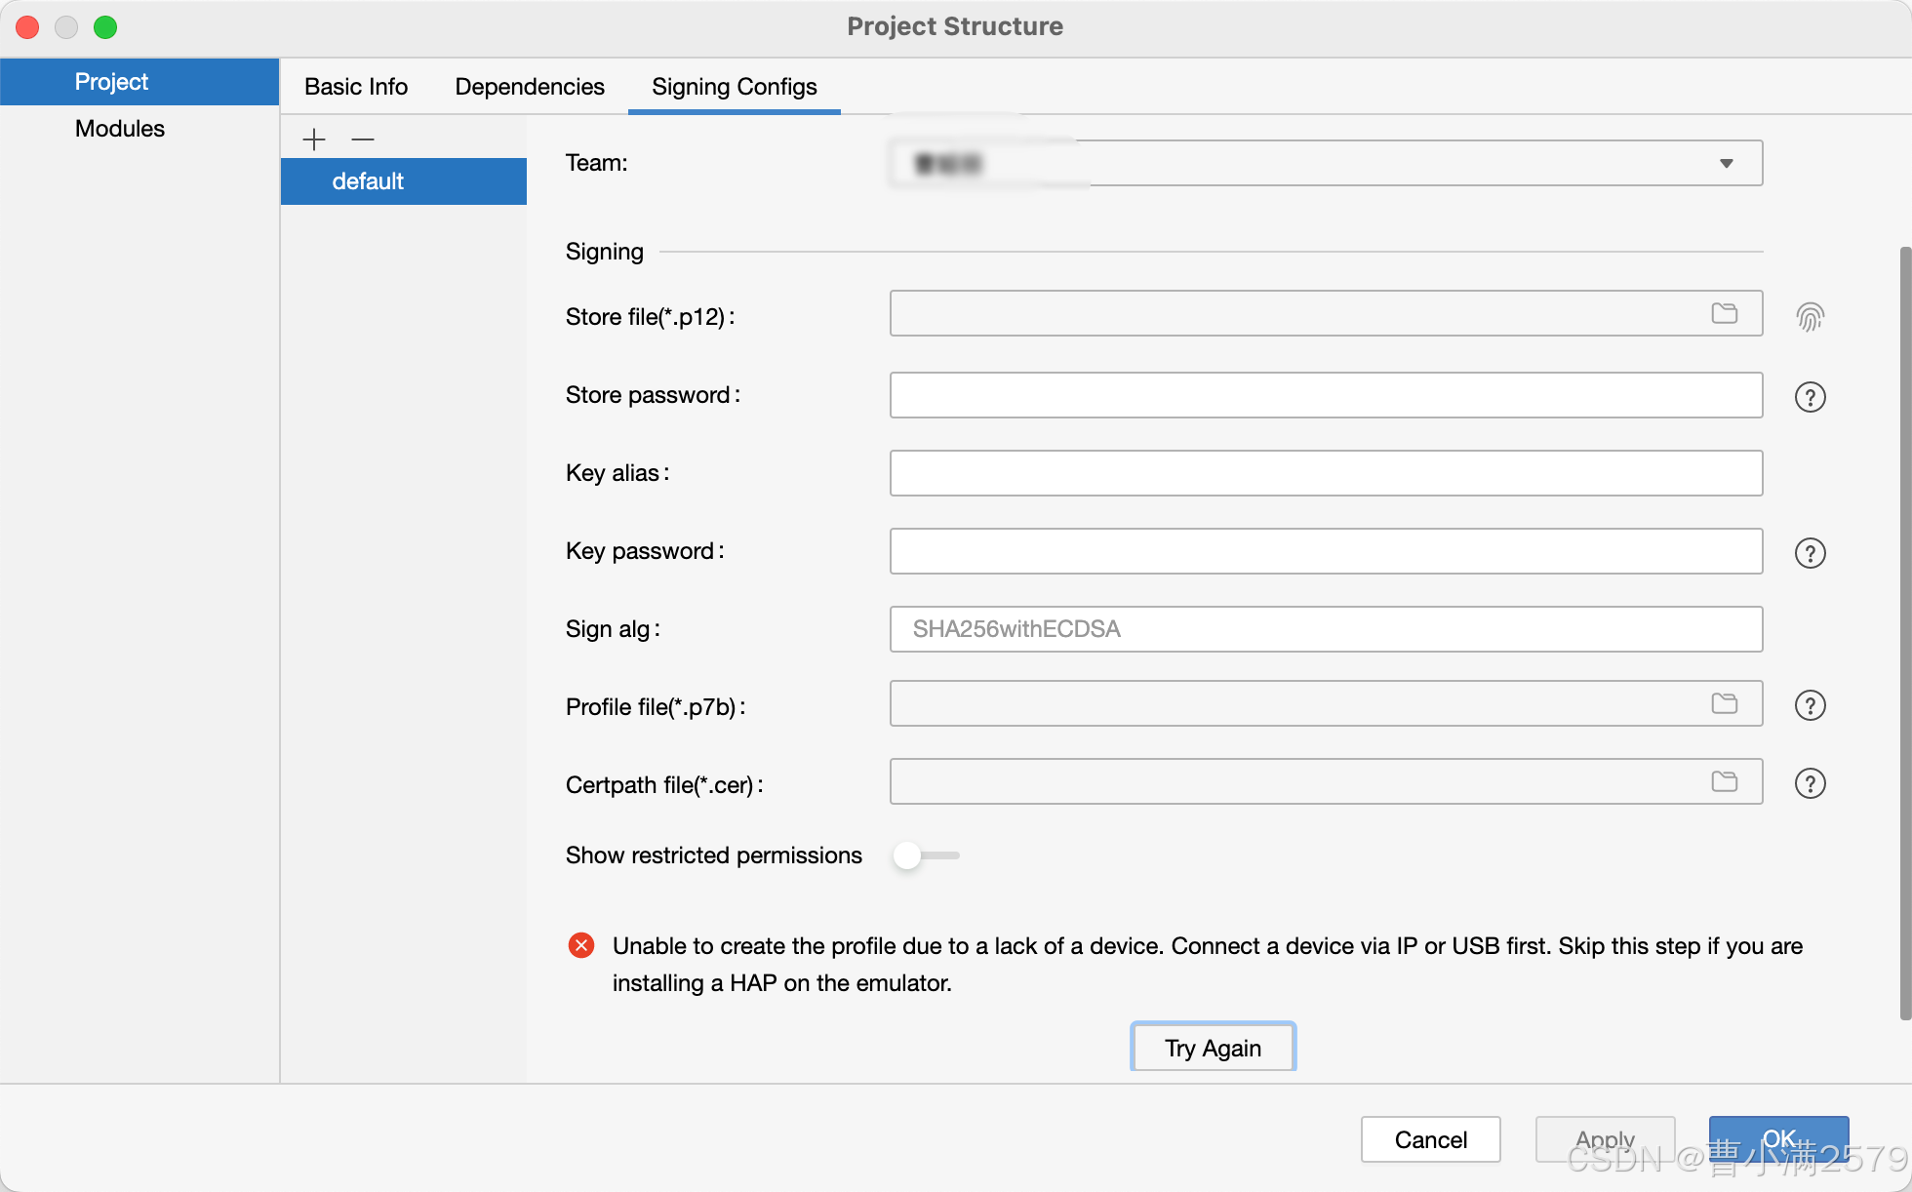
Task: Open the help icon next to Store password
Action: point(1810,397)
